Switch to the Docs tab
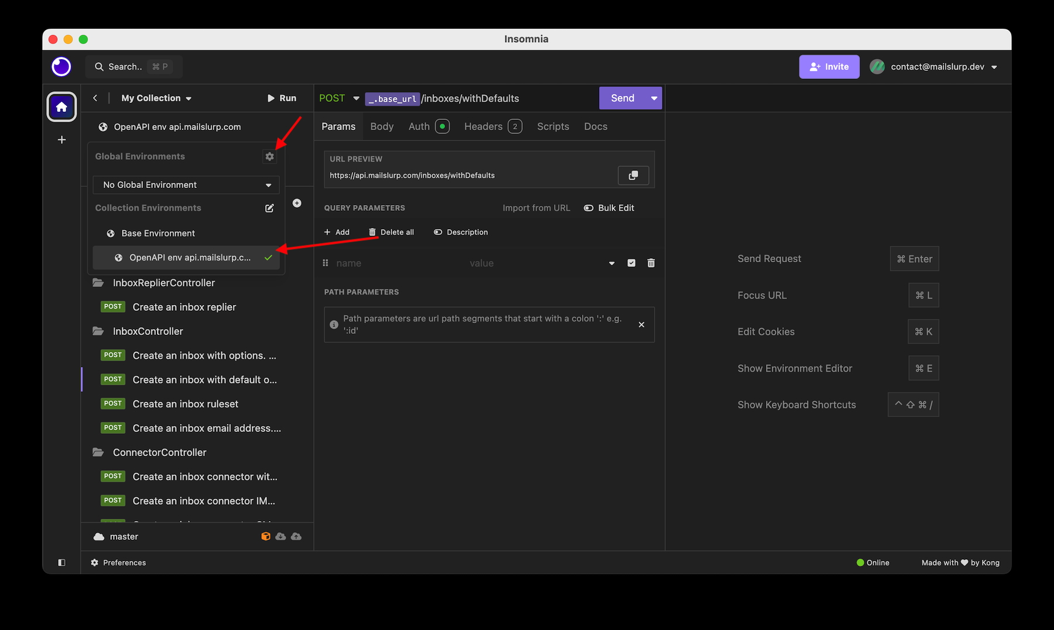Screen dimensions: 1054x630 click(596, 126)
